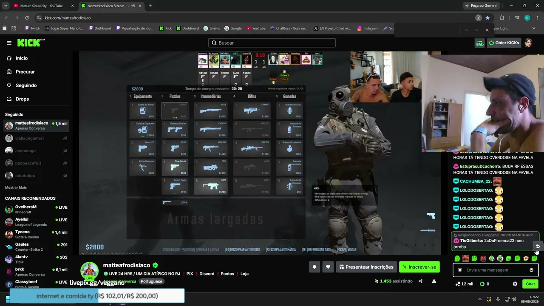The height and width of the screenshot is (306, 544).
Task: Expand the following list with Mostrar Mais
Action: (x=16, y=187)
